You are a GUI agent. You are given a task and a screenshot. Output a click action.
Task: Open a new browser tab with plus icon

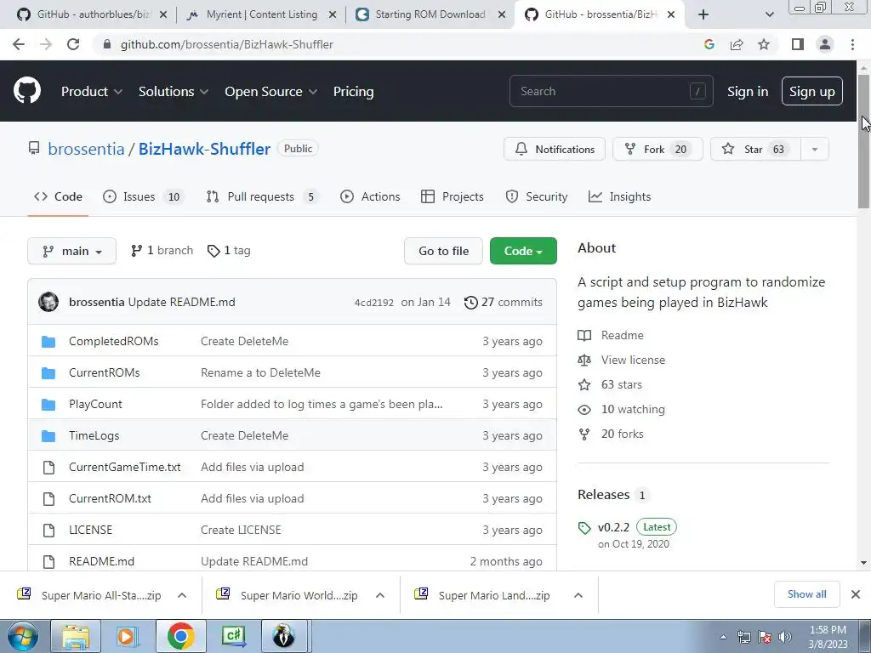coord(703,14)
